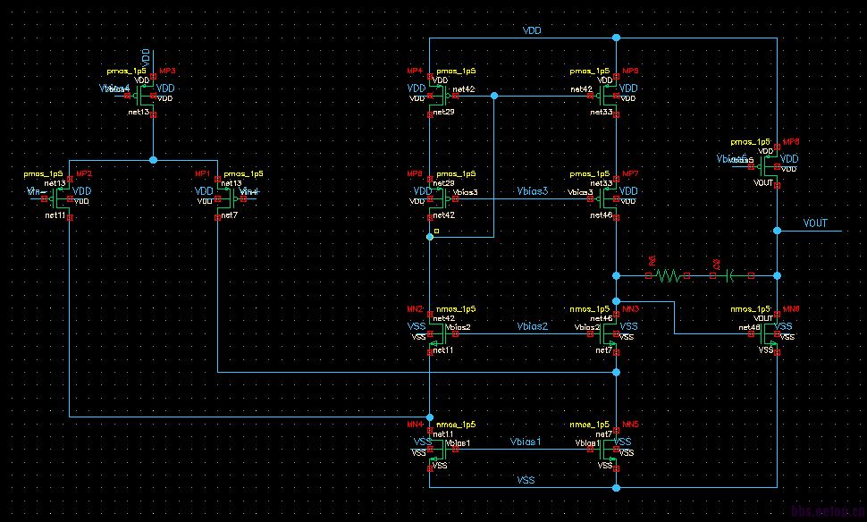
Task: Select the green resistor zigzag symbol
Action: pyautogui.click(x=668, y=275)
